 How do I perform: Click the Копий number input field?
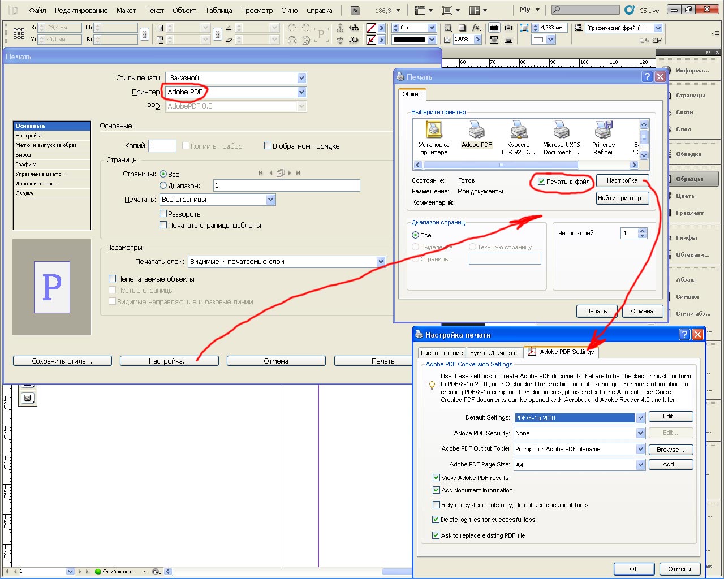pyautogui.click(x=162, y=146)
